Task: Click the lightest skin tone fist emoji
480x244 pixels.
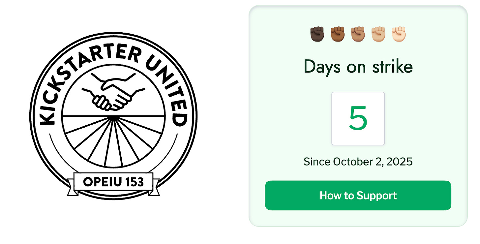Action: (399, 34)
